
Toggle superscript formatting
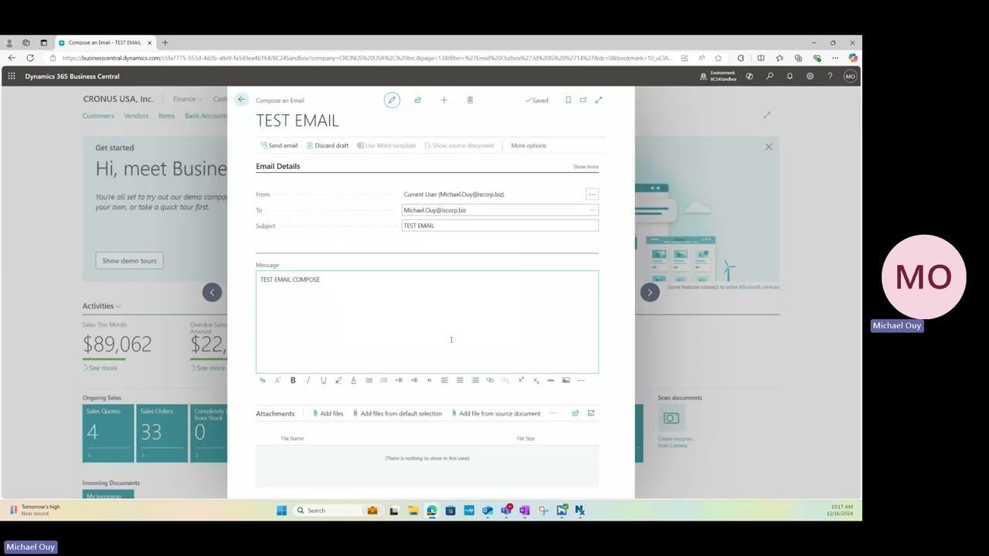pos(520,380)
